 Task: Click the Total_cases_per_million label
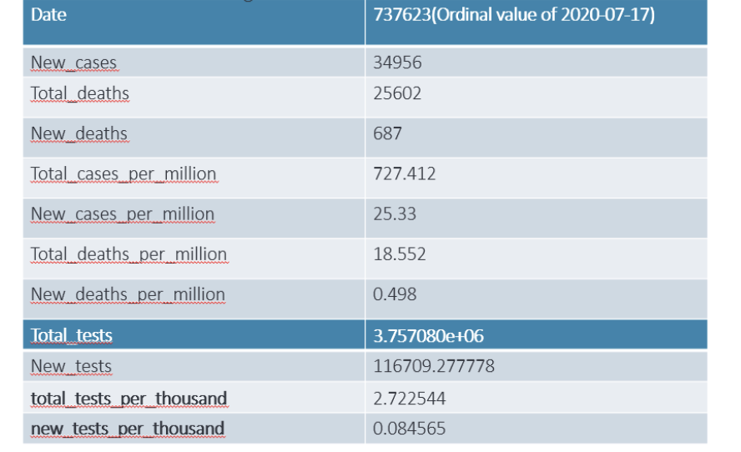tap(123, 173)
